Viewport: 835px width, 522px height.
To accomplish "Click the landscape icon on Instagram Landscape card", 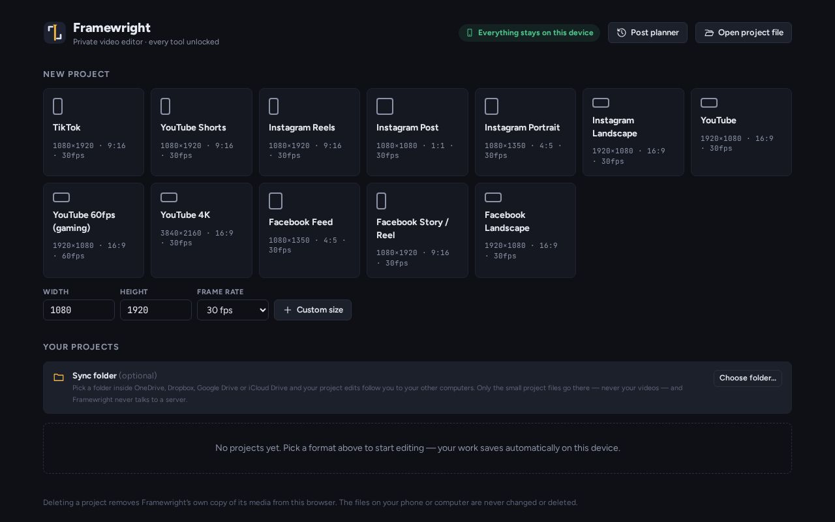I will pyautogui.click(x=601, y=102).
